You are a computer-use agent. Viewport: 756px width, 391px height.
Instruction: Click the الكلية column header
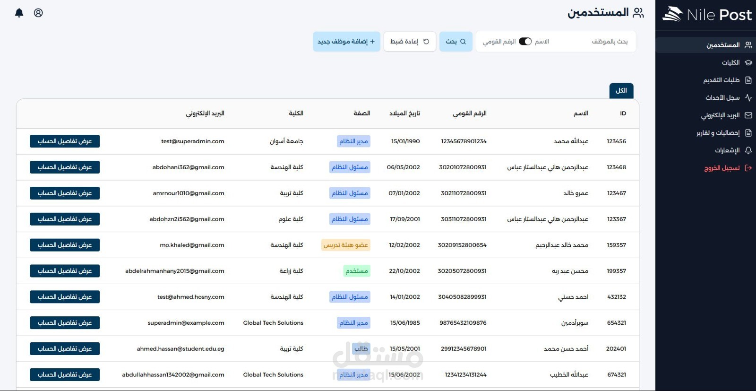click(296, 113)
